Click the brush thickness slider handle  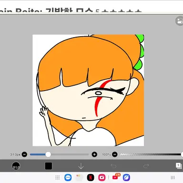coord(48,154)
